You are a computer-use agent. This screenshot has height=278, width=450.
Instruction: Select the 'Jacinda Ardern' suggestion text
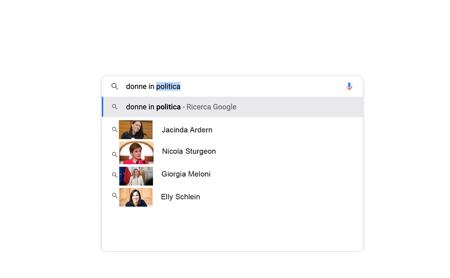click(x=187, y=130)
